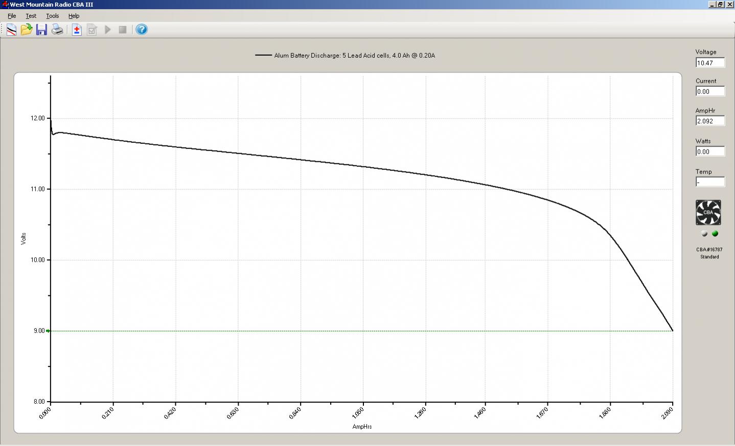Open the Test menu
Image resolution: width=735 pixels, height=446 pixels.
click(31, 16)
